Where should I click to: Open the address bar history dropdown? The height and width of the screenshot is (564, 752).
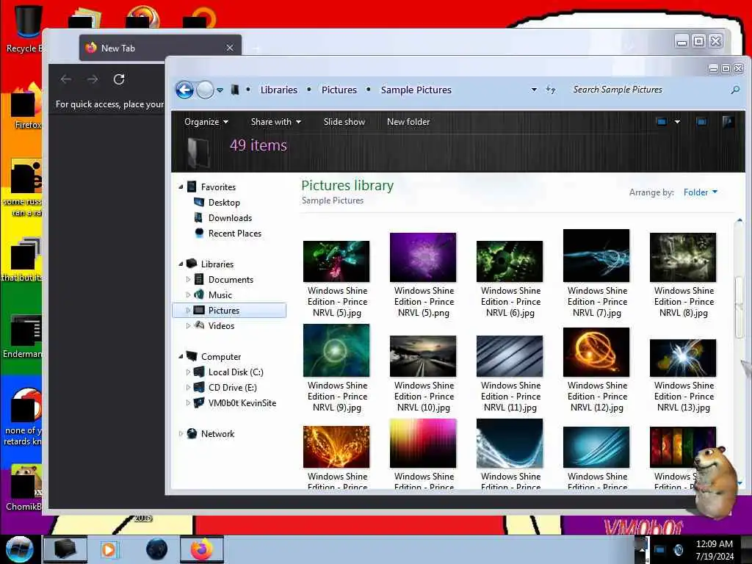point(534,90)
